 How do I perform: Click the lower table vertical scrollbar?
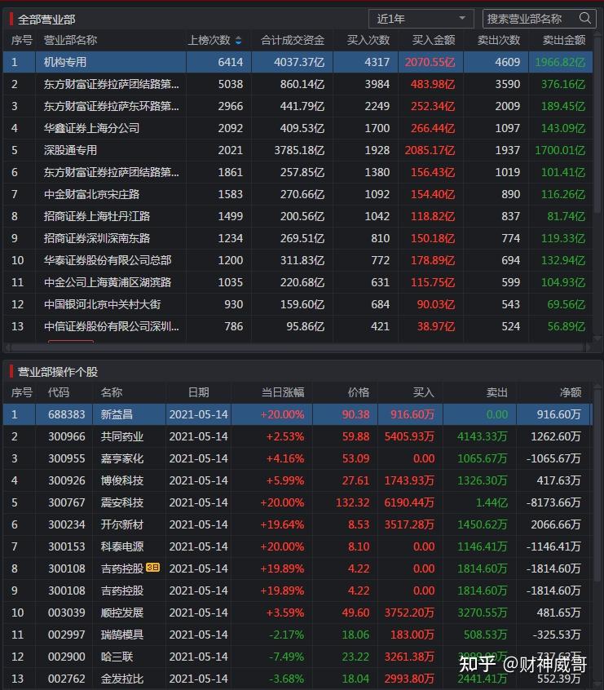pyautogui.click(x=597, y=484)
